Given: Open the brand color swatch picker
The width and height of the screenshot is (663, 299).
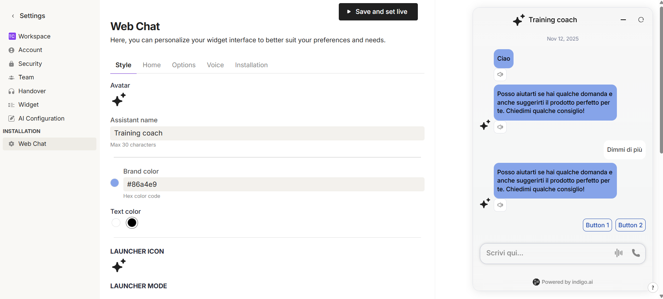Looking at the screenshot, I should pos(114,183).
